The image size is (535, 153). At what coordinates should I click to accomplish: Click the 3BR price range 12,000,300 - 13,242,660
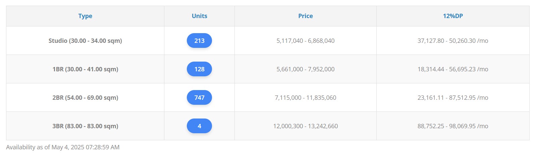(x=305, y=126)
